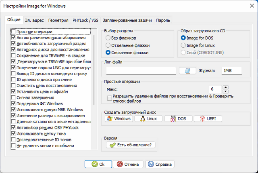Viewport: 258px width, 173px height.
Task: Confirm settings with the Ok button
Action: (x=98, y=164)
